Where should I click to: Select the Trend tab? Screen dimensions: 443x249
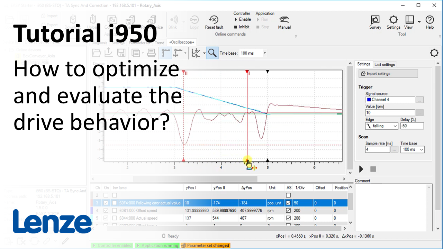click(x=160, y=43)
